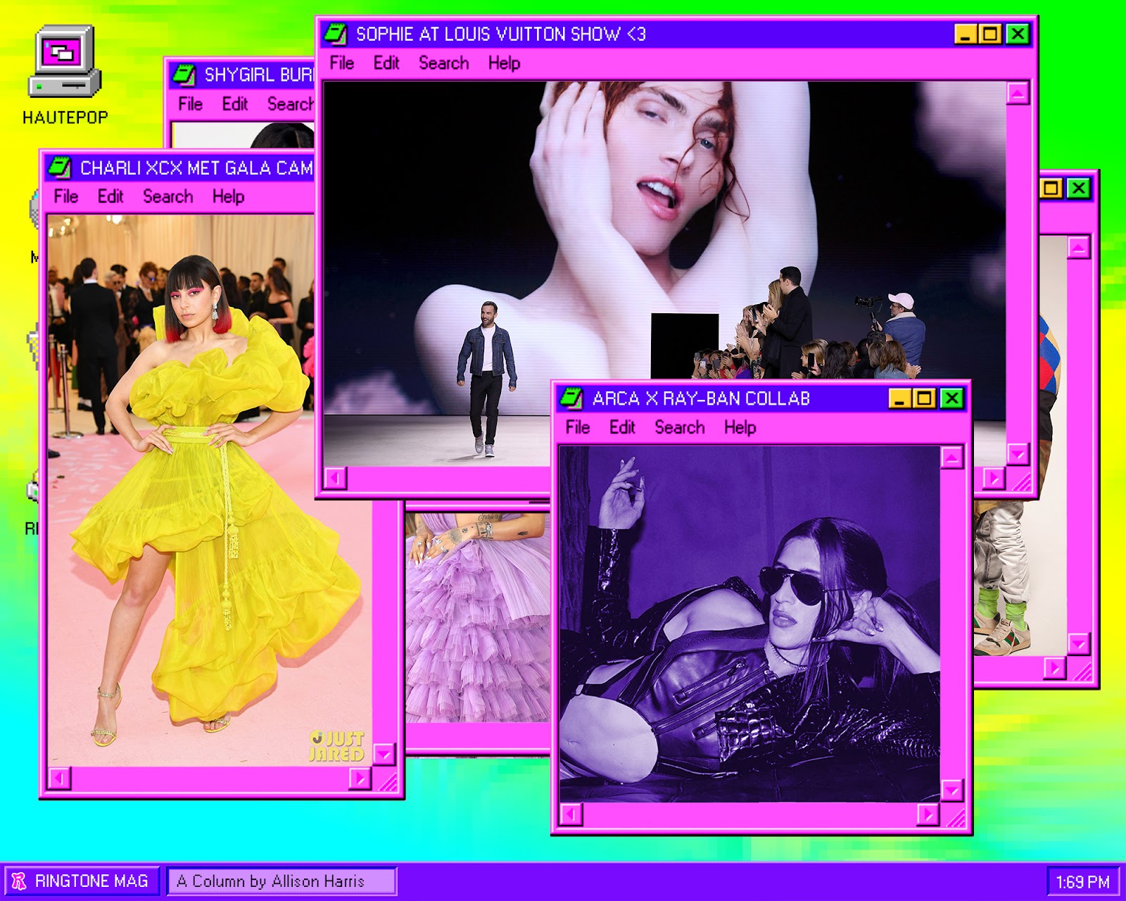This screenshot has height=901, width=1126.
Task: Click the 'ARCA X RAY-BAN COLLAB' window title
Action: tap(701, 398)
